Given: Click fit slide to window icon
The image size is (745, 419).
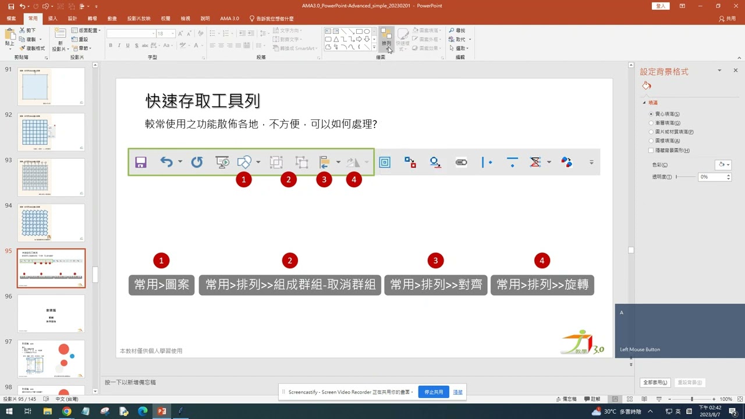Looking at the screenshot, I should 739,399.
